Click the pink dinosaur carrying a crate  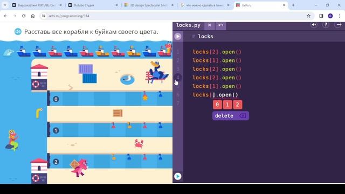(x=80, y=168)
